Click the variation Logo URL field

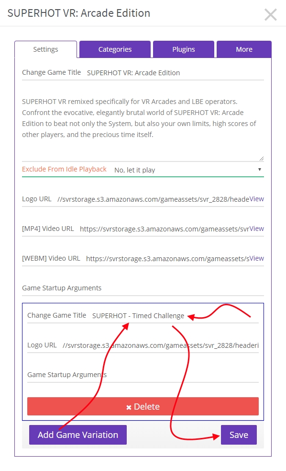coord(160,345)
